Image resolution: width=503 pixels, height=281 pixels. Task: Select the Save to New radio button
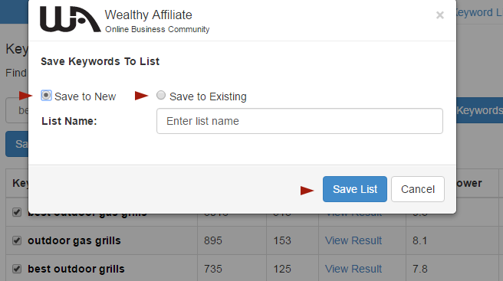click(x=46, y=96)
